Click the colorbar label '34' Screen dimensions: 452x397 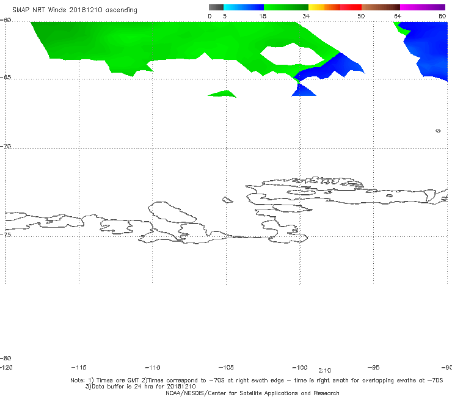(x=306, y=16)
